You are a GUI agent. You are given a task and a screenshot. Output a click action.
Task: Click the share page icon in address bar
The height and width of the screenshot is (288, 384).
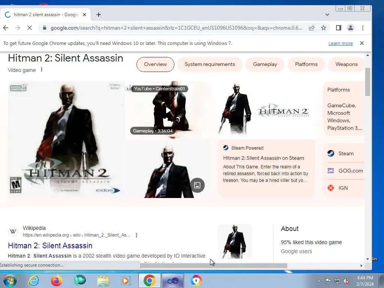coord(312,28)
